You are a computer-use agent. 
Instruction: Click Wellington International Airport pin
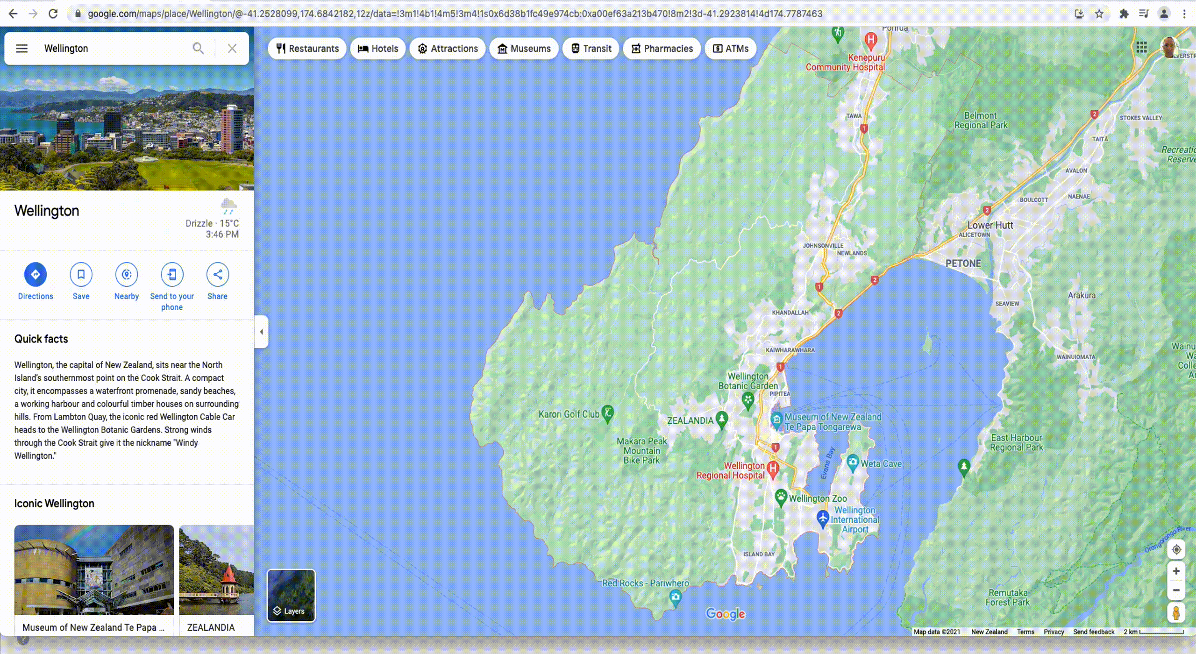click(x=823, y=518)
